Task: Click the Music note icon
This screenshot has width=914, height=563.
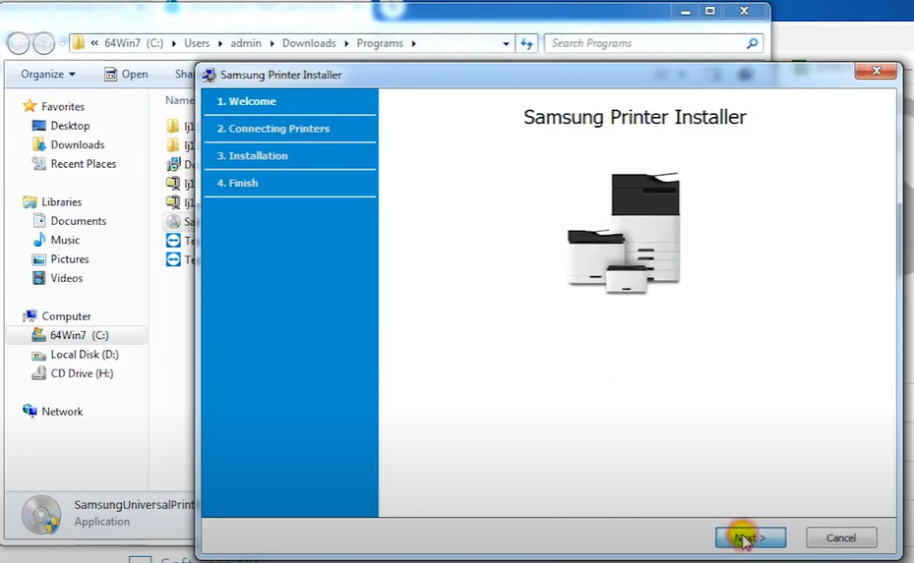Action: click(x=39, y=240)
